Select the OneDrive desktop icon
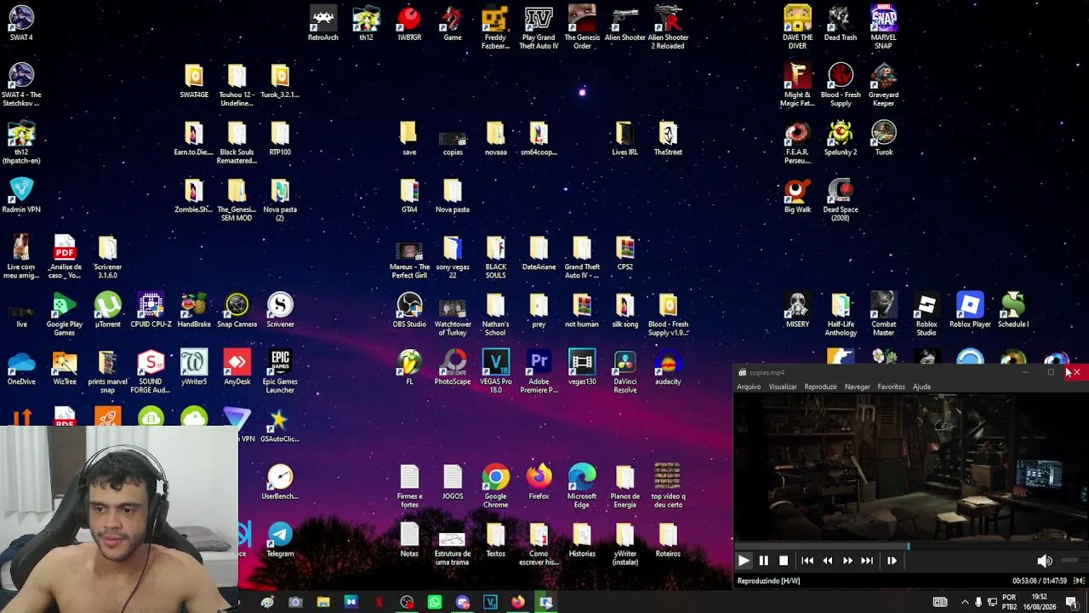The image size is (1089, 613). (x=21, y=368)
